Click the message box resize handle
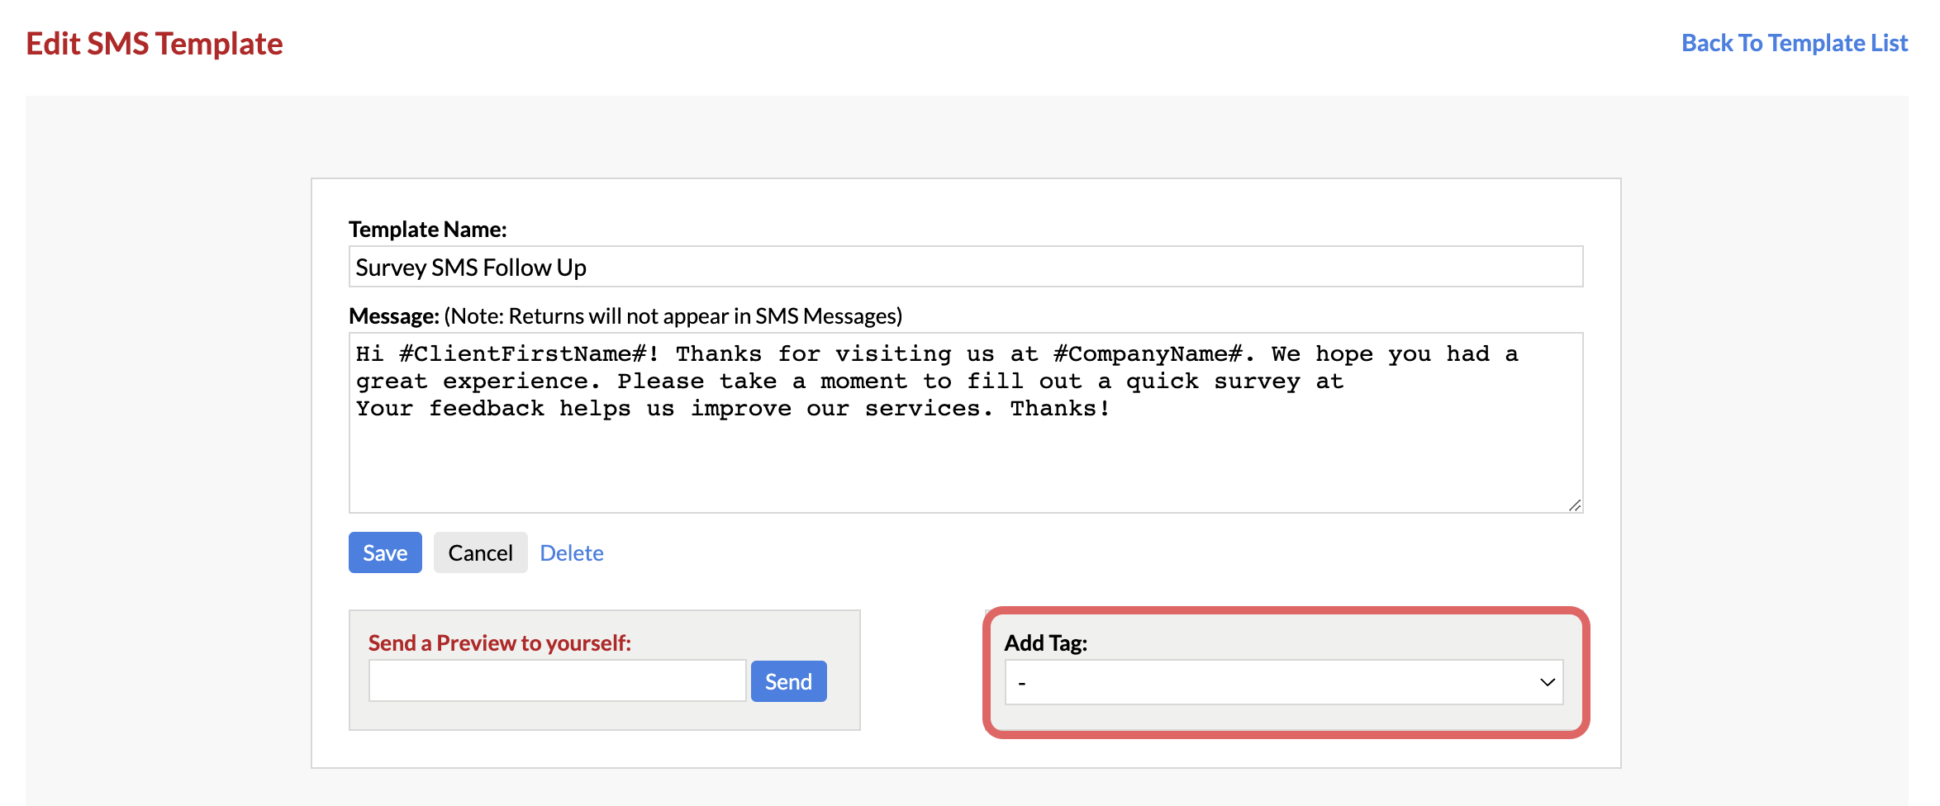The height and width of the screenshot is (806, 1940). pyautogui.click(x=1575, y=505)
